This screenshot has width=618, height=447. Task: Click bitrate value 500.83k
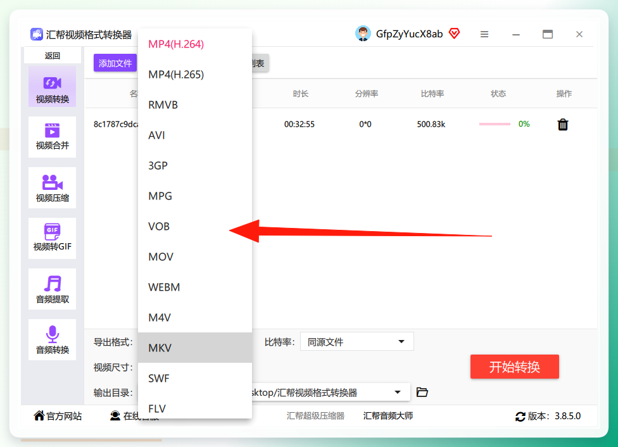(x=431, y=124)
